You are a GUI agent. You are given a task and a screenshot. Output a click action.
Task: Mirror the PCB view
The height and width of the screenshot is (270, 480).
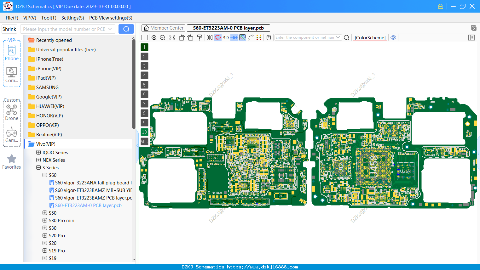[210, 37]
